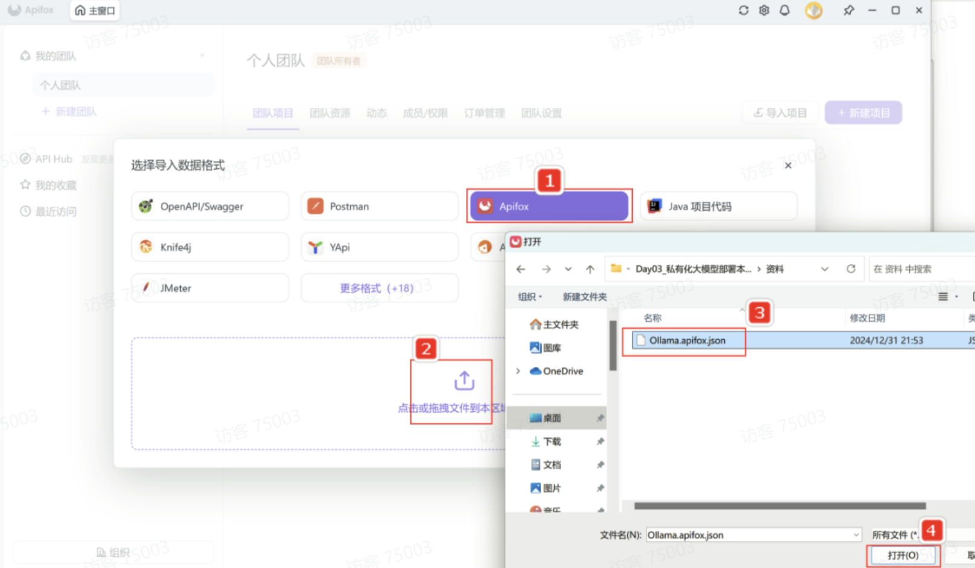Image resolution: width=975 pixels, height=568 pixels.
Task: Switch to the 团队项目 tab
Action: tap(273, 113)
